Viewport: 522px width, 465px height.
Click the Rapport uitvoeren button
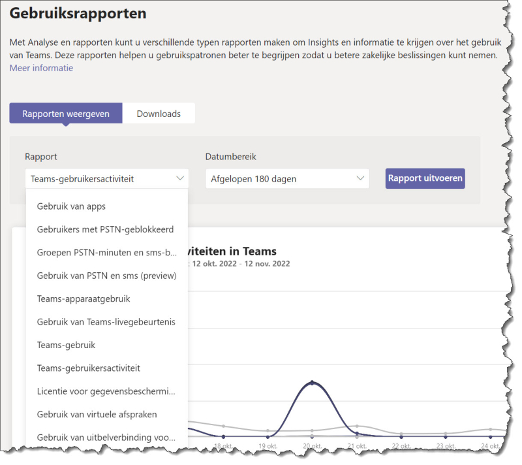425,178
